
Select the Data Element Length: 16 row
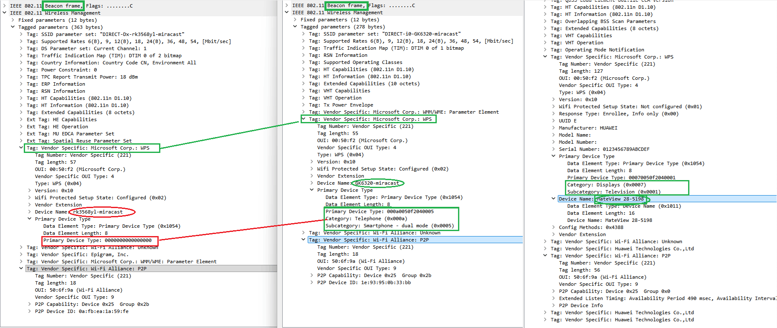click(x=601, y=213)
